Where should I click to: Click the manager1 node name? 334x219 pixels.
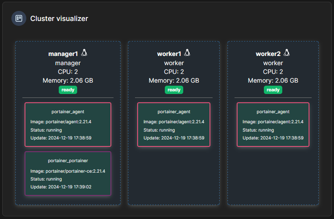(x=63, y=54)
